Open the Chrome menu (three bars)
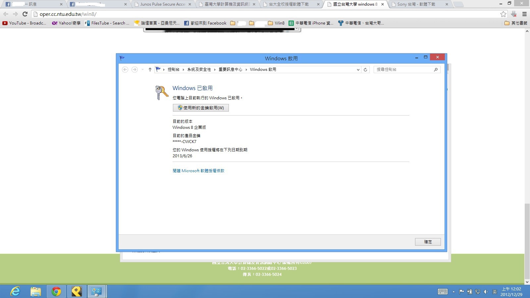Image resolution: width=530 pixels, height=298 pixels. pyautogui.click(x=524, y=14)
